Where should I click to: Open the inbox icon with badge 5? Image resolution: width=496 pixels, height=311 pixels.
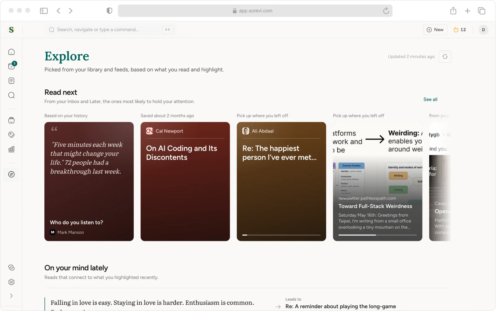click(x=12, y=66)
